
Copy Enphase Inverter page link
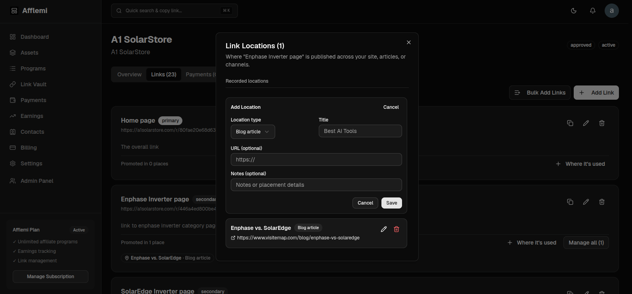(570, 202)
